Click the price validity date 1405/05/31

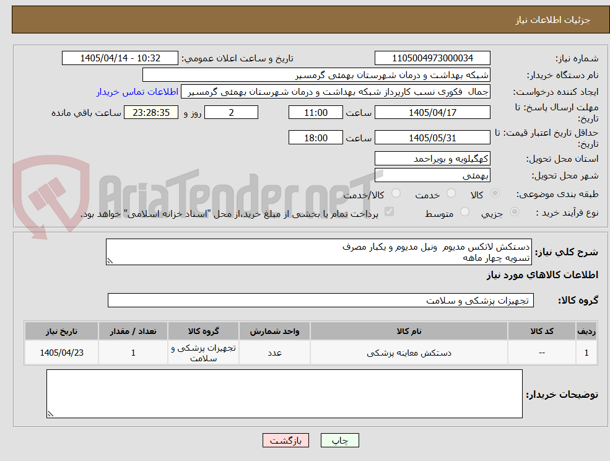(432, 138)
